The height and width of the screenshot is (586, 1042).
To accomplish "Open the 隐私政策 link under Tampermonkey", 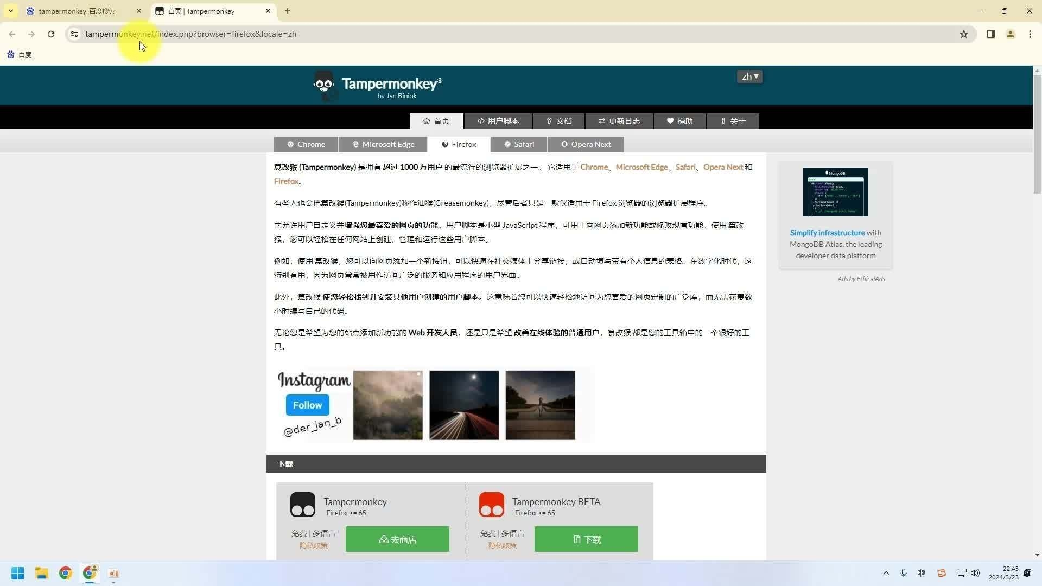I will click(x=313, y=545).
